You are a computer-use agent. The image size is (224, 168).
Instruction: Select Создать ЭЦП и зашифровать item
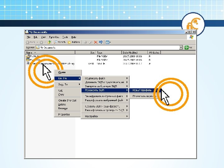[105, 106]
